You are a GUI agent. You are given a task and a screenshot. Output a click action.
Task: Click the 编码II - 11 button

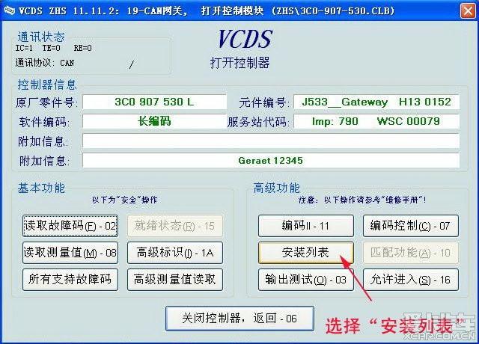306,226
